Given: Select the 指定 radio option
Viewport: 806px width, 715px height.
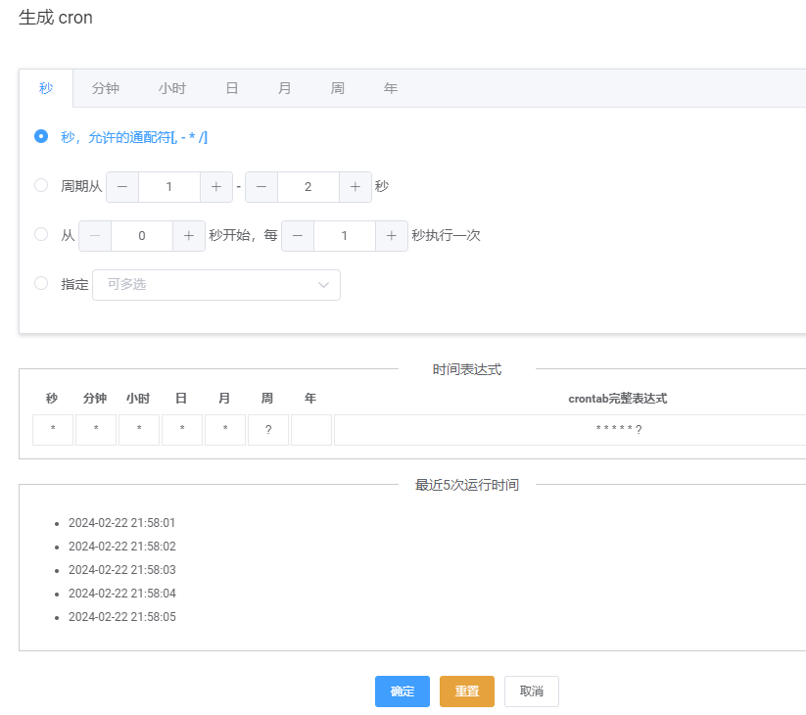Looking at the screenshot, I should [41, 283].
